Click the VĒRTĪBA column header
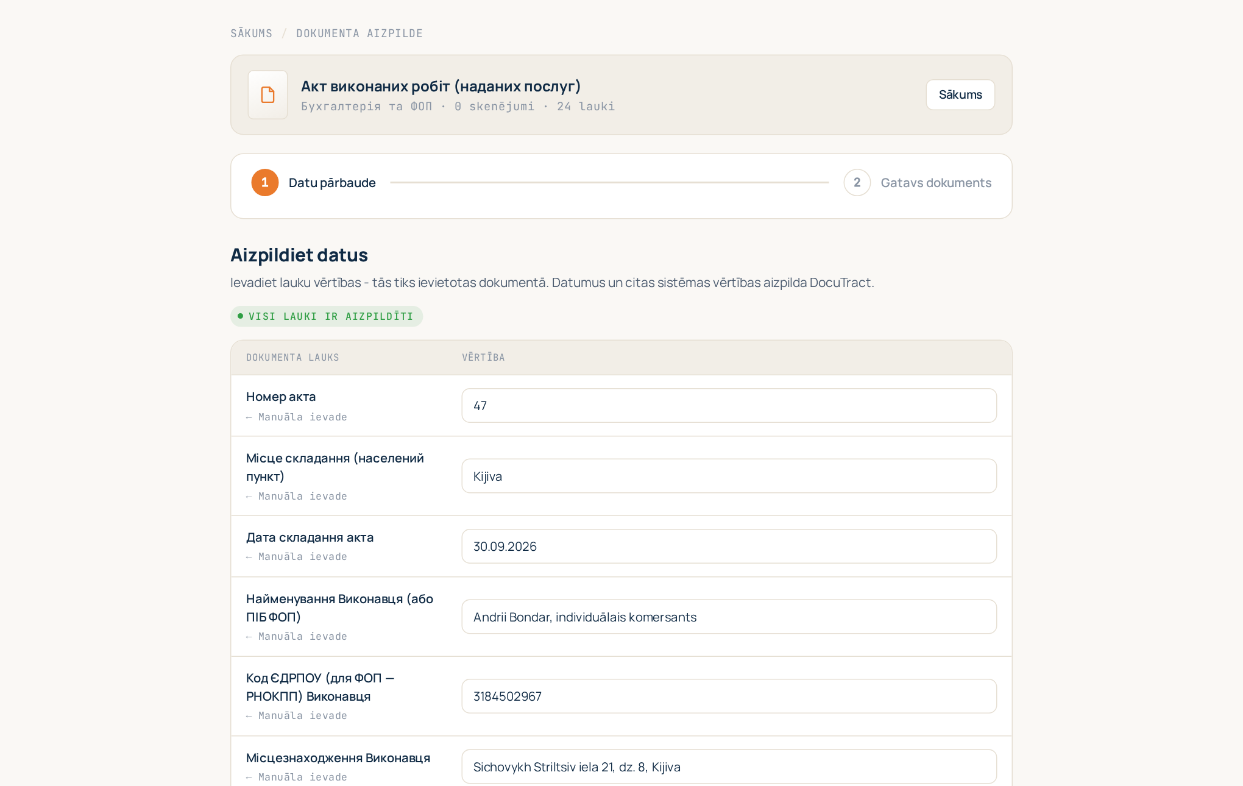 coord(483,357)
